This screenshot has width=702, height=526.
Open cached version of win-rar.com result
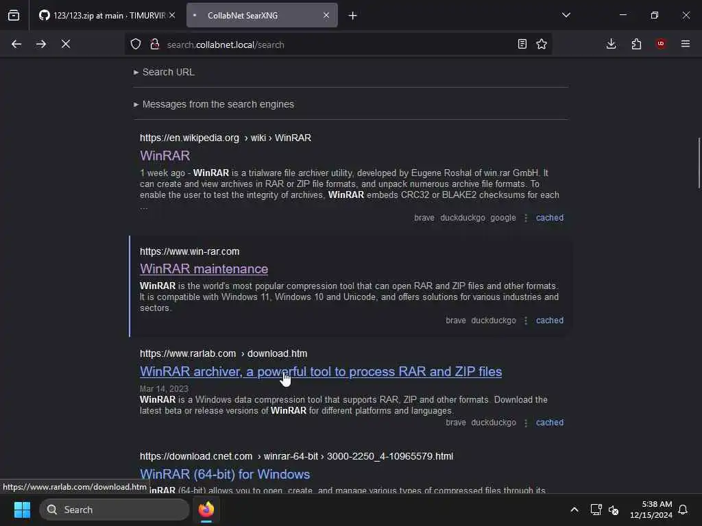pyautogui.click(x=550, y=321)
